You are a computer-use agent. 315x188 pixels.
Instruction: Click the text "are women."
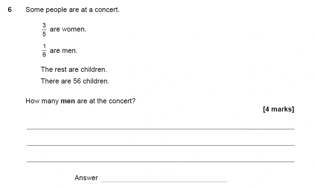(68, 29)
